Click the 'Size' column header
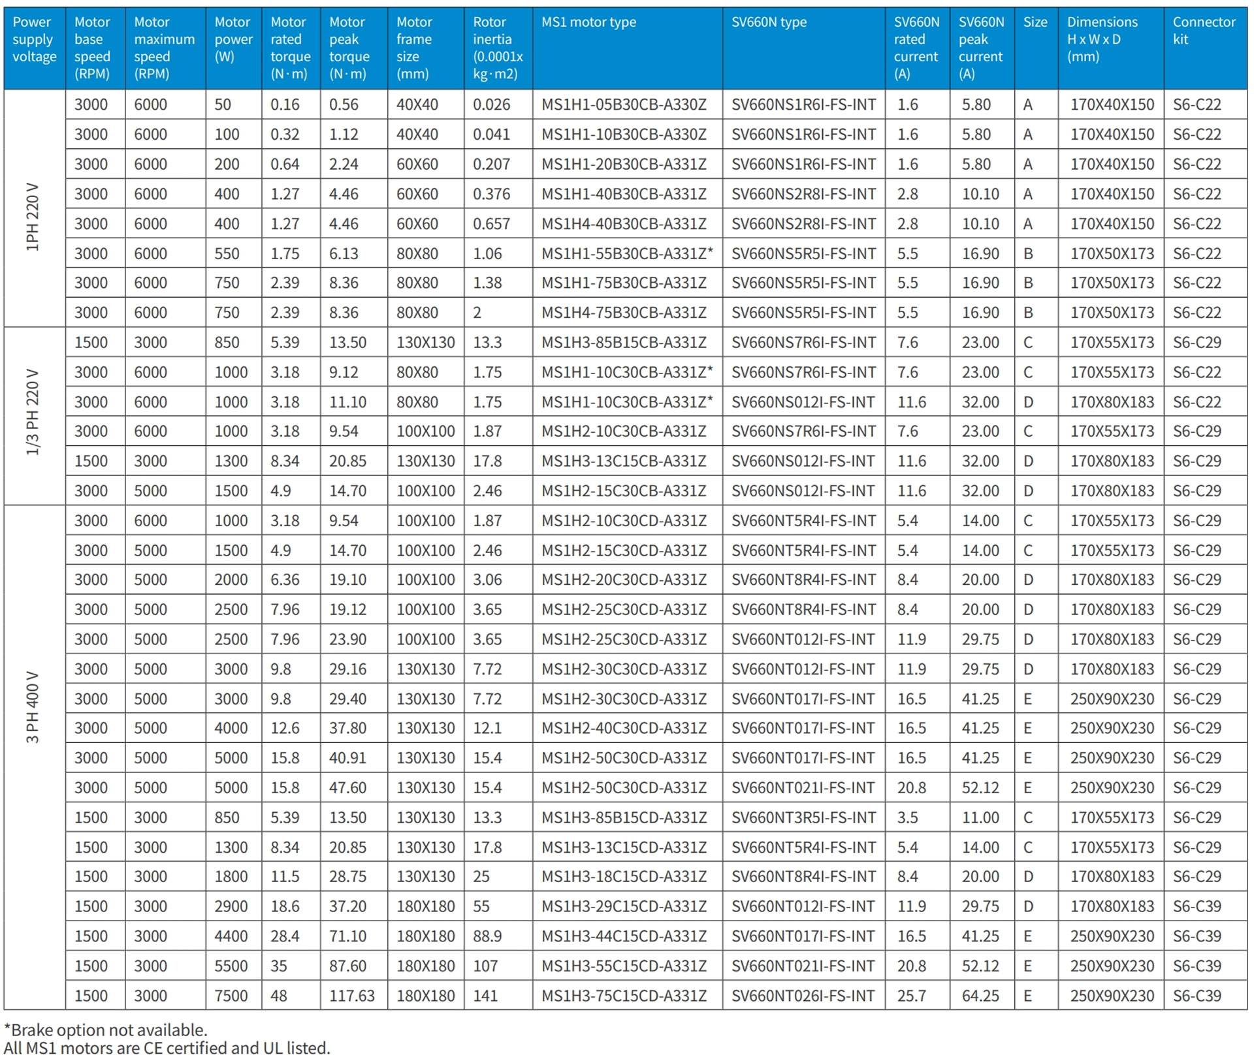Viewport: 1254px width, 1057px height. coord(1037,48)
